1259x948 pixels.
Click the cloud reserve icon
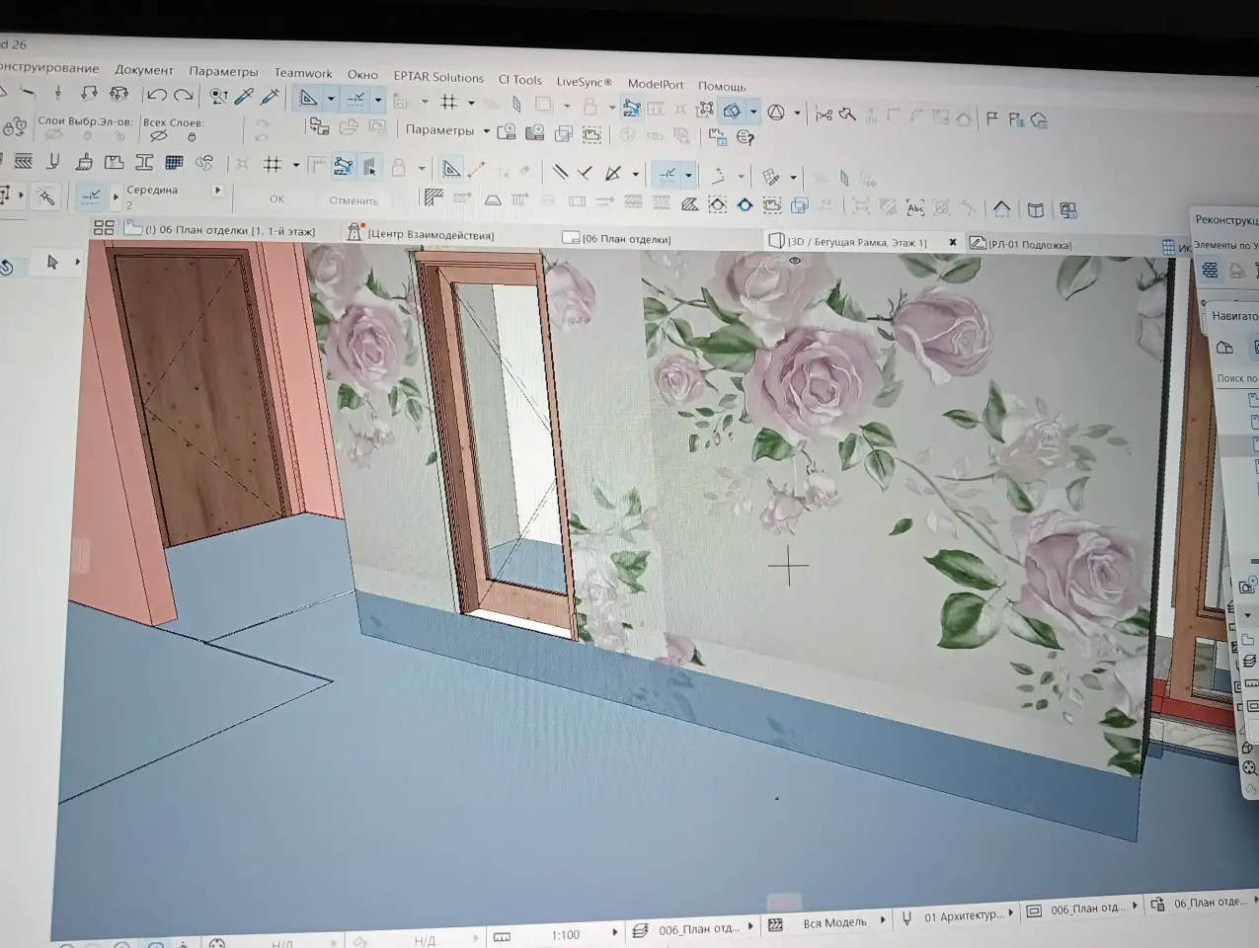click(x=1039, y=120)
